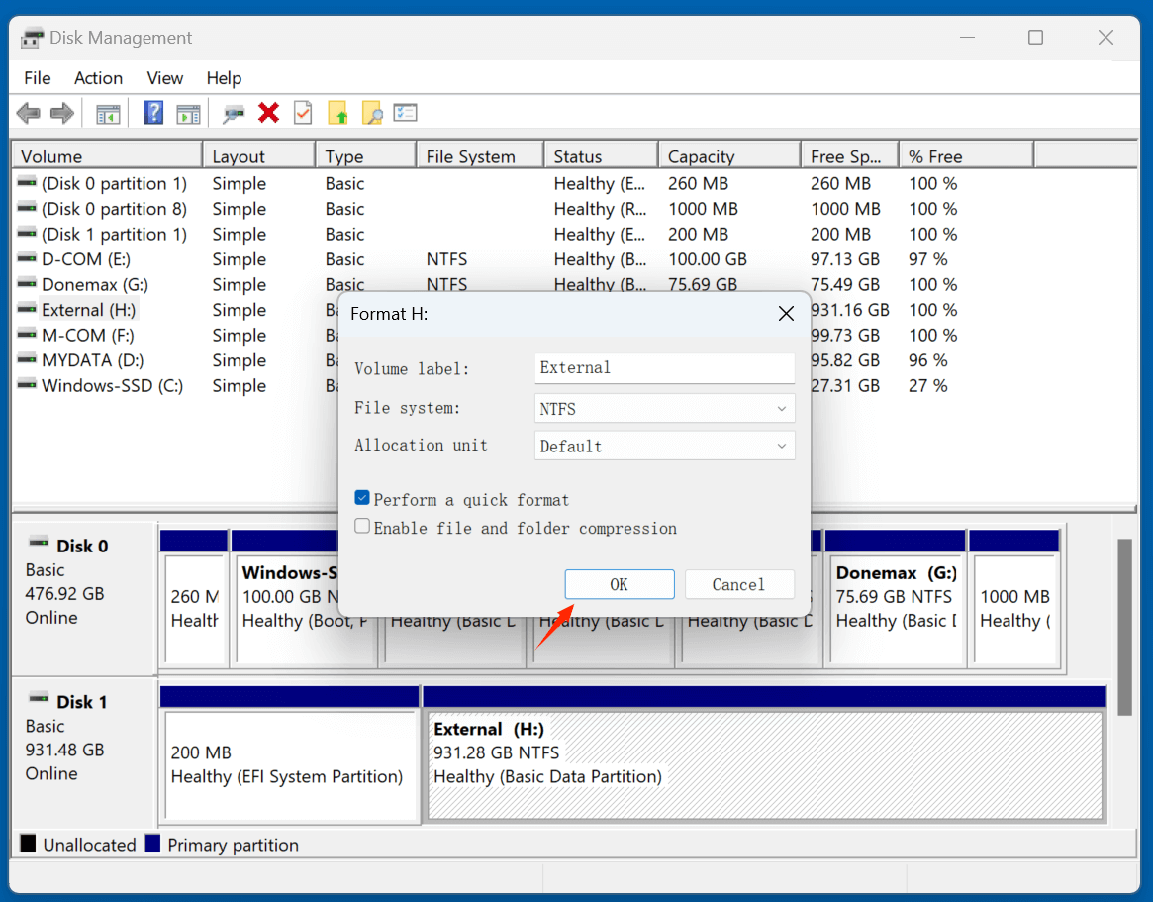Click the red X Delete Volume icon

click(x=268, y=112)
